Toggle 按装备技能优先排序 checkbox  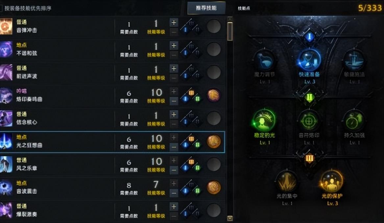(x=1, y=8)
